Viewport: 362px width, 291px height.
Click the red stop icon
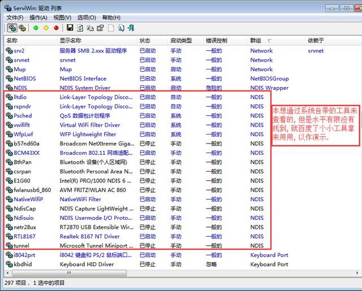[56, 28]
